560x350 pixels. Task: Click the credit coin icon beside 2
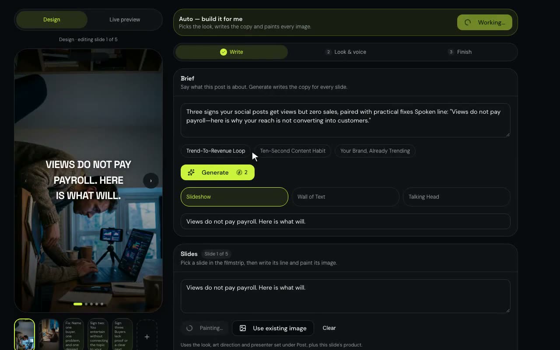(239, 172)
